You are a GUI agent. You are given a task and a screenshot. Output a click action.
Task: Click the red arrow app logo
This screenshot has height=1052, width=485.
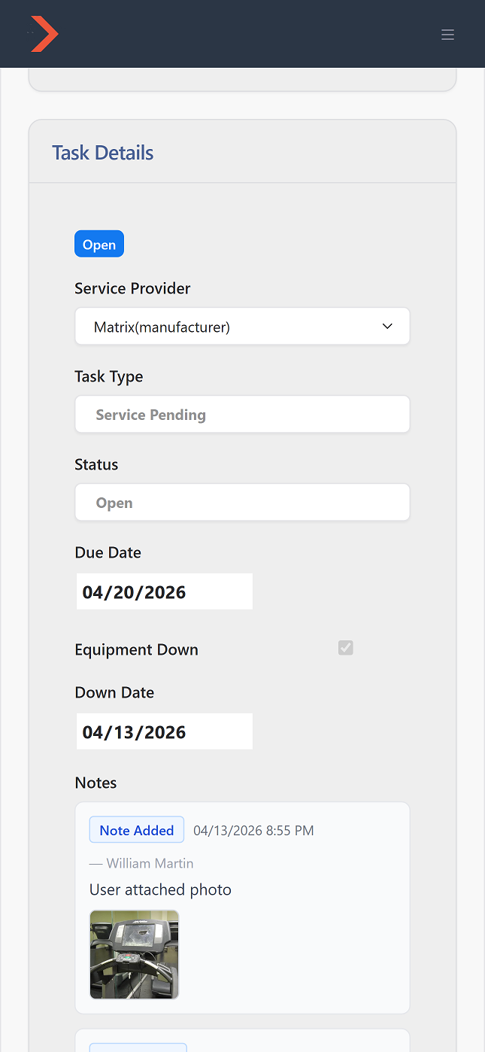click(x=44, y=33)
